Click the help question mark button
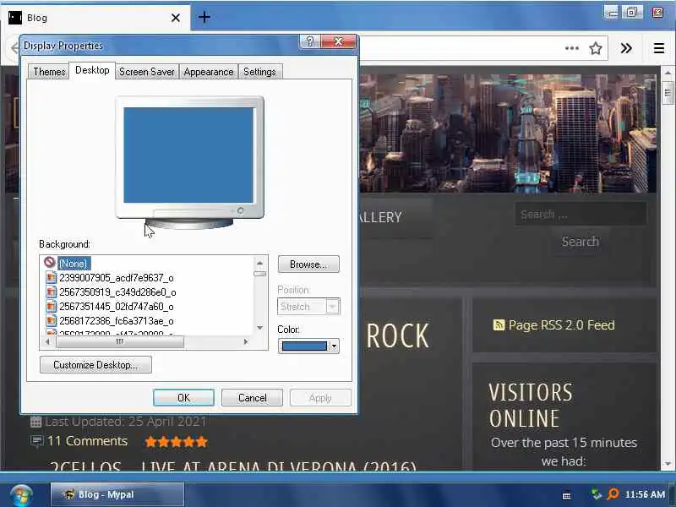The width and height of the screenshot is (676, 507). click(309, 41)
